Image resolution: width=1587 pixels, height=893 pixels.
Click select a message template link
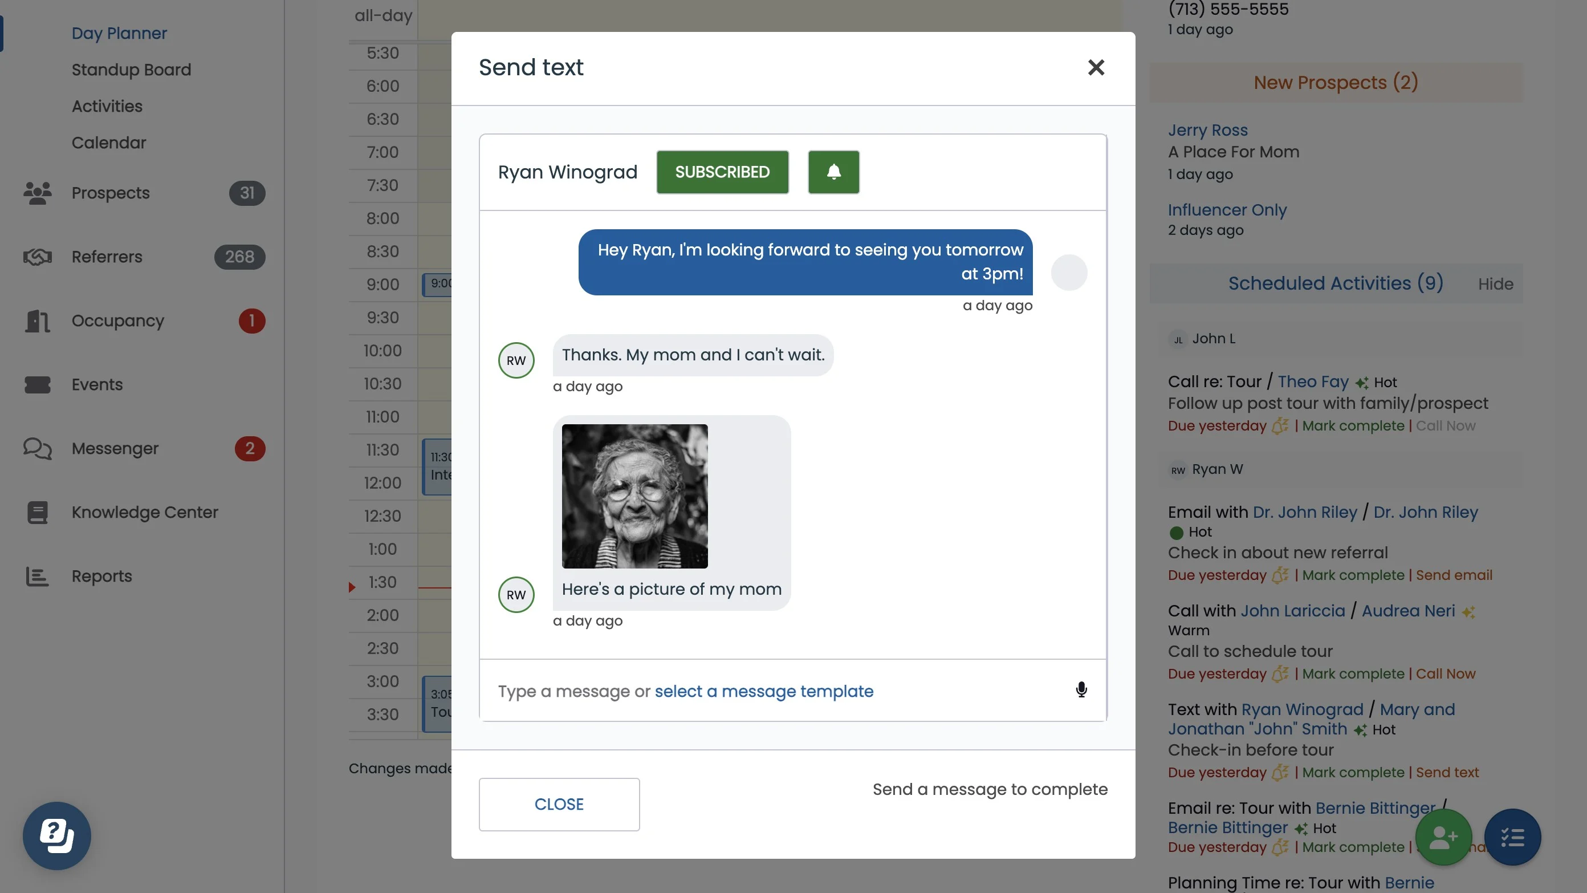(x=763, y=691)
